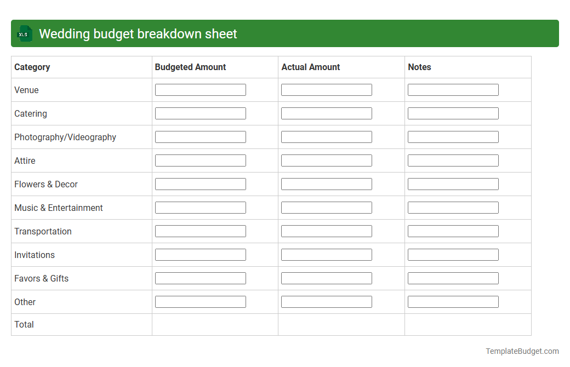Select the Notes column header
570x367 pixels.
[419, 67]
